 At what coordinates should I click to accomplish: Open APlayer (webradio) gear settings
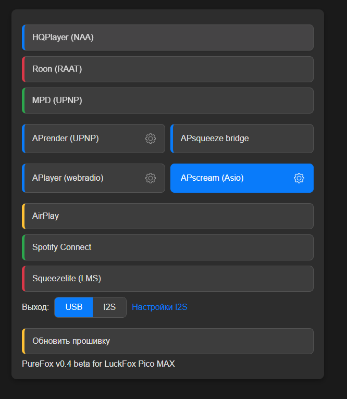click(151, 178)
